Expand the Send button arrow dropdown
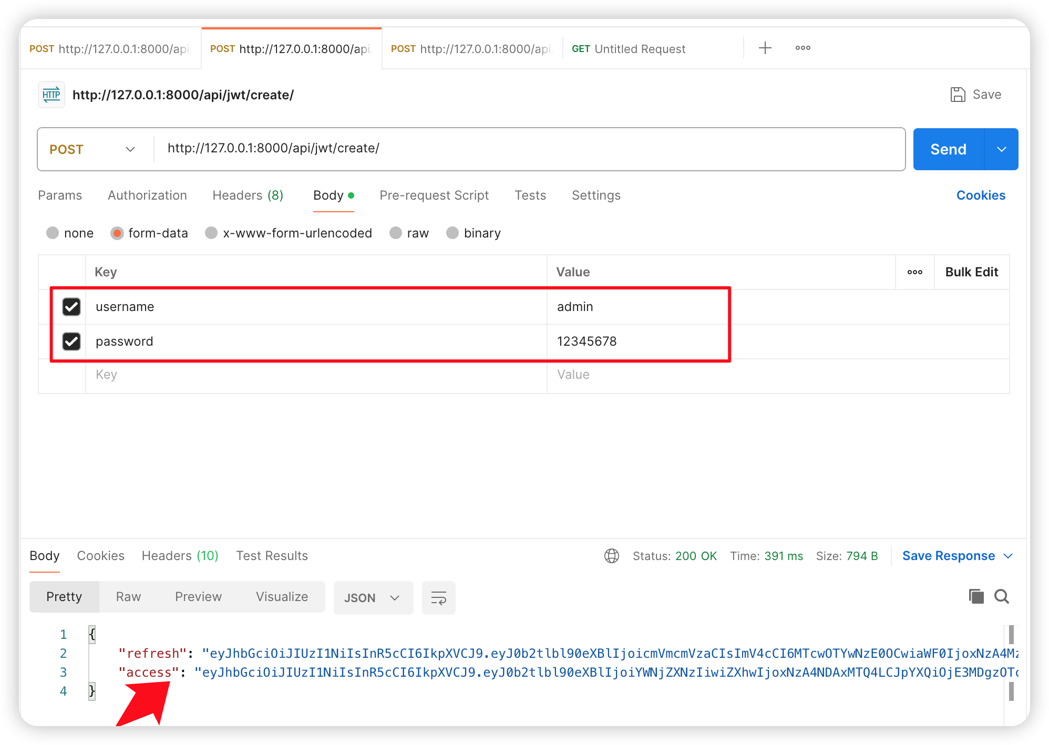 (1002, 149)
